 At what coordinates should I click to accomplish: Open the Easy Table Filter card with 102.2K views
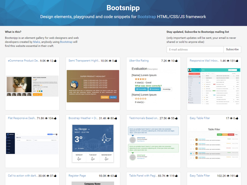tap(200, 176)
